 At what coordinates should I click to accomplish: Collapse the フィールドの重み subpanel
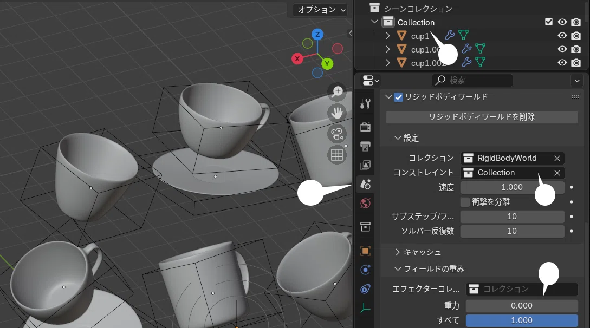pos(397,268)
